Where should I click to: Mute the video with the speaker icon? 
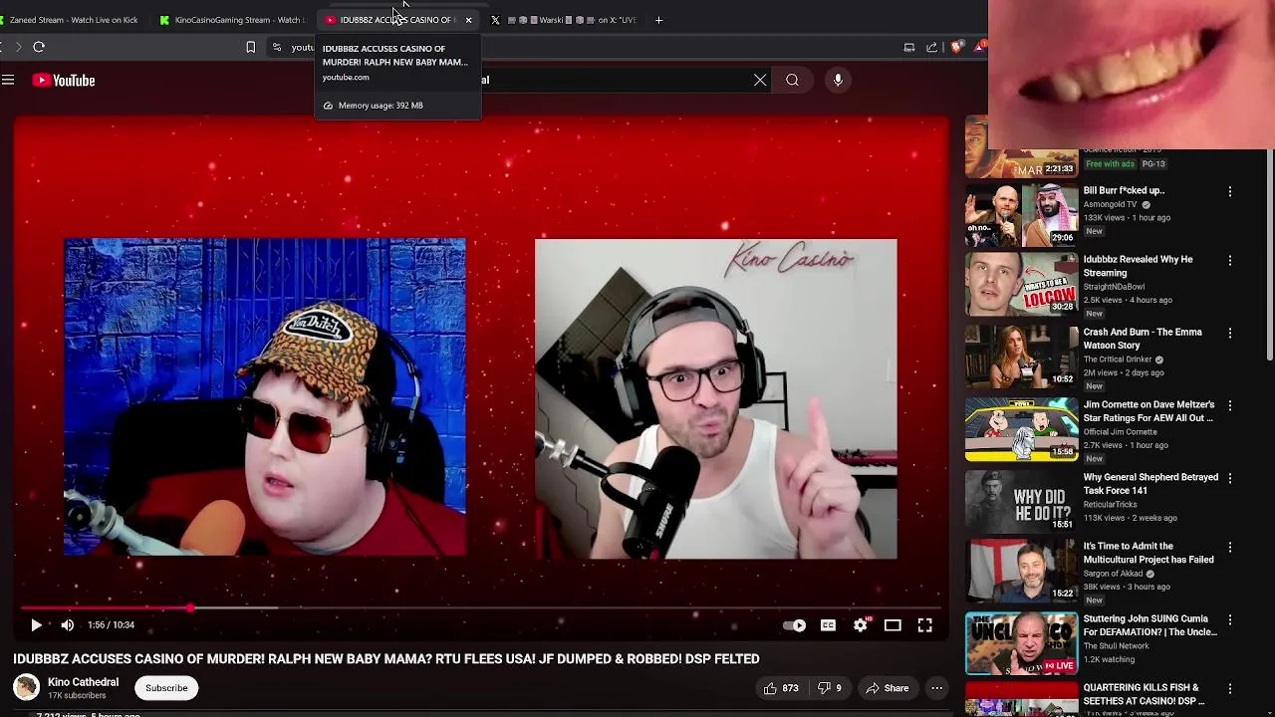point(67,625)
